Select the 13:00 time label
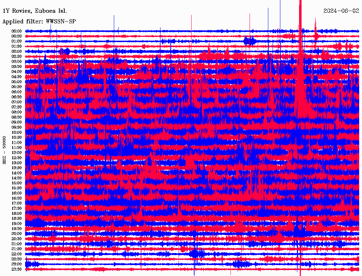The height and width of the screenshot is (276, 362). [17, 163]
